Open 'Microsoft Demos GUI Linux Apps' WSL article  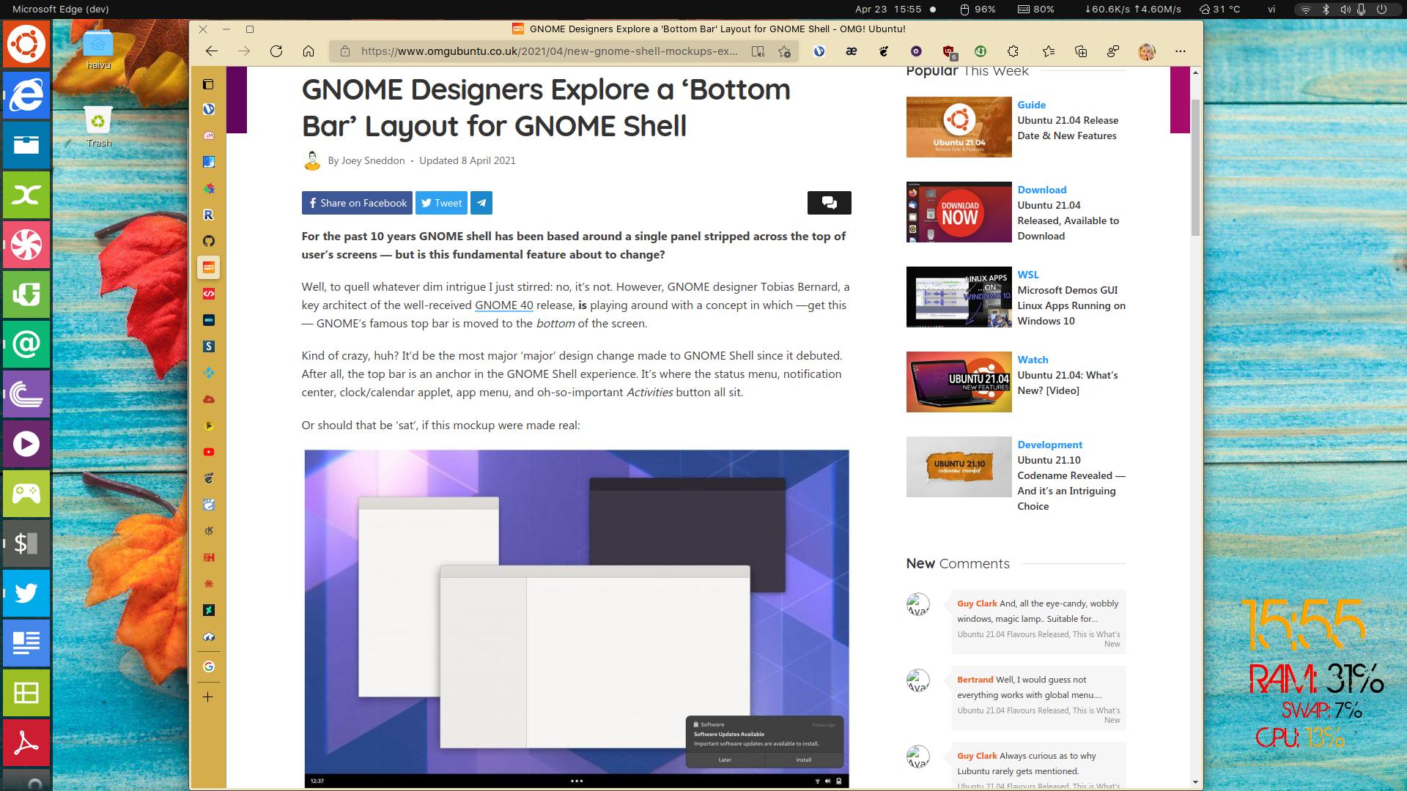tap(1071, 305)
